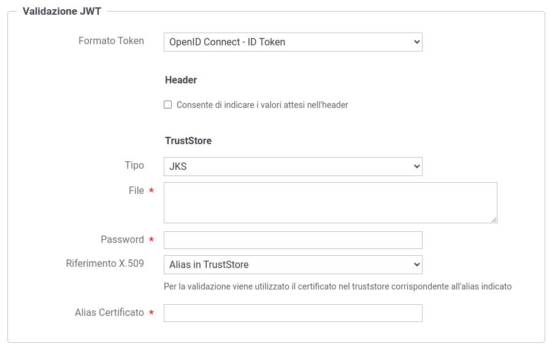Click the chevron arrow of OpenID Connect selector
The height and width of the screenshot is (349, 552).
[417, 42]
